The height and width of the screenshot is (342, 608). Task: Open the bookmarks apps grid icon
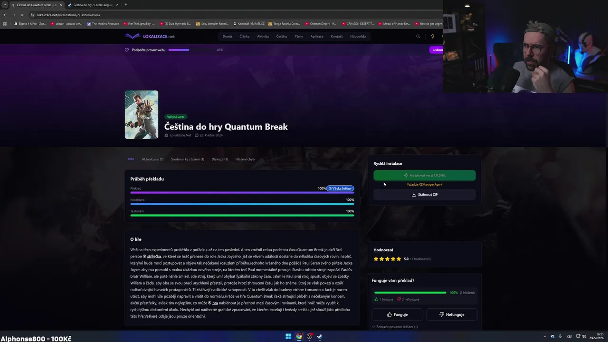coord(5,23)
